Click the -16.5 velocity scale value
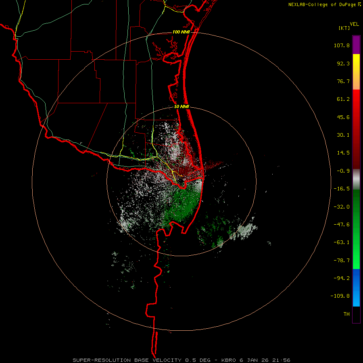This screenshot has width=363, height=363. pyautogui.click(x=342, y=189)
